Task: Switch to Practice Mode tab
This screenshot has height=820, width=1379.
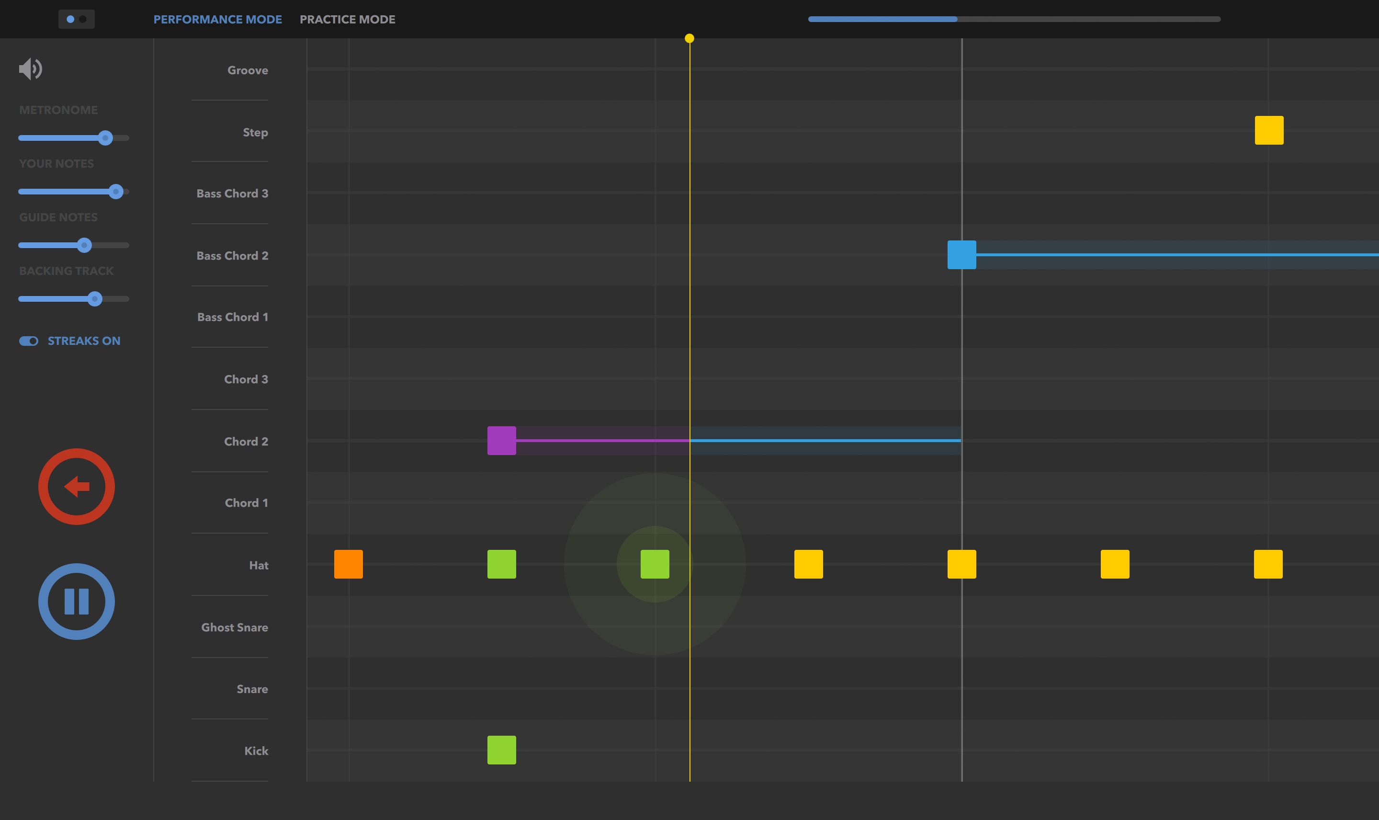Action: pos(347,19)
